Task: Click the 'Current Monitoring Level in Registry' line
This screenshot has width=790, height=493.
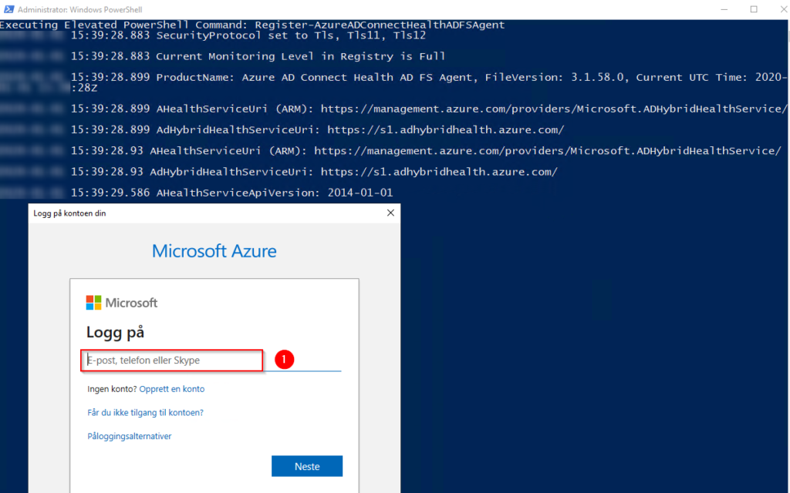Action: (x=258, y=56)
